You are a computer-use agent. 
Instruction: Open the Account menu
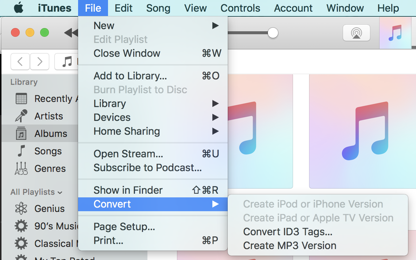[293, 8]
